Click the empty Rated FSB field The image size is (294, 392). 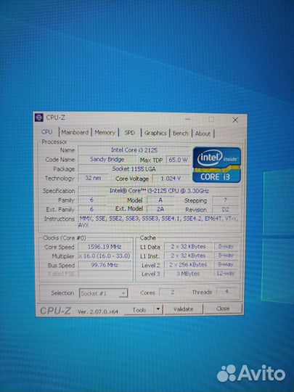[x=105, y=274]
